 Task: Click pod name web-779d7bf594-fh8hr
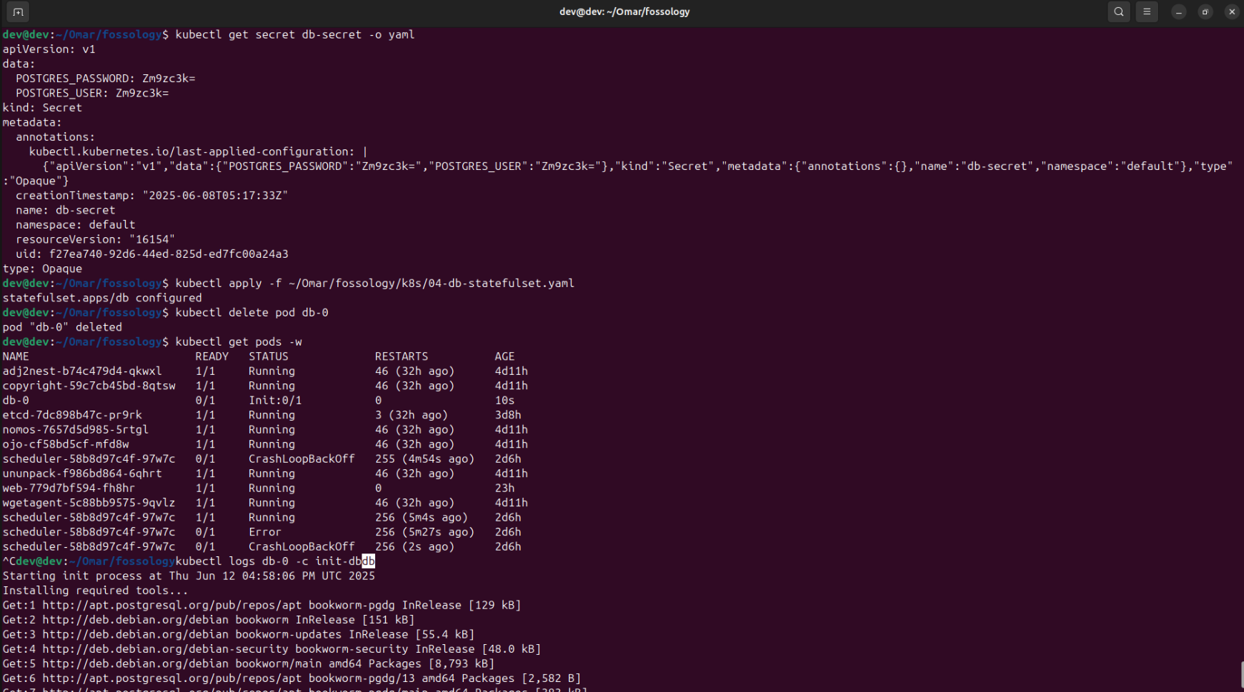pos(69,488)
